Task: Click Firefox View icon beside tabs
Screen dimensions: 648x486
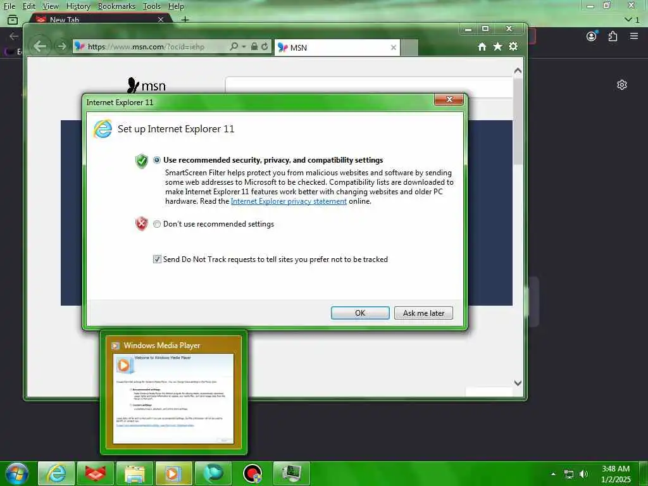Action: point(13,20)
